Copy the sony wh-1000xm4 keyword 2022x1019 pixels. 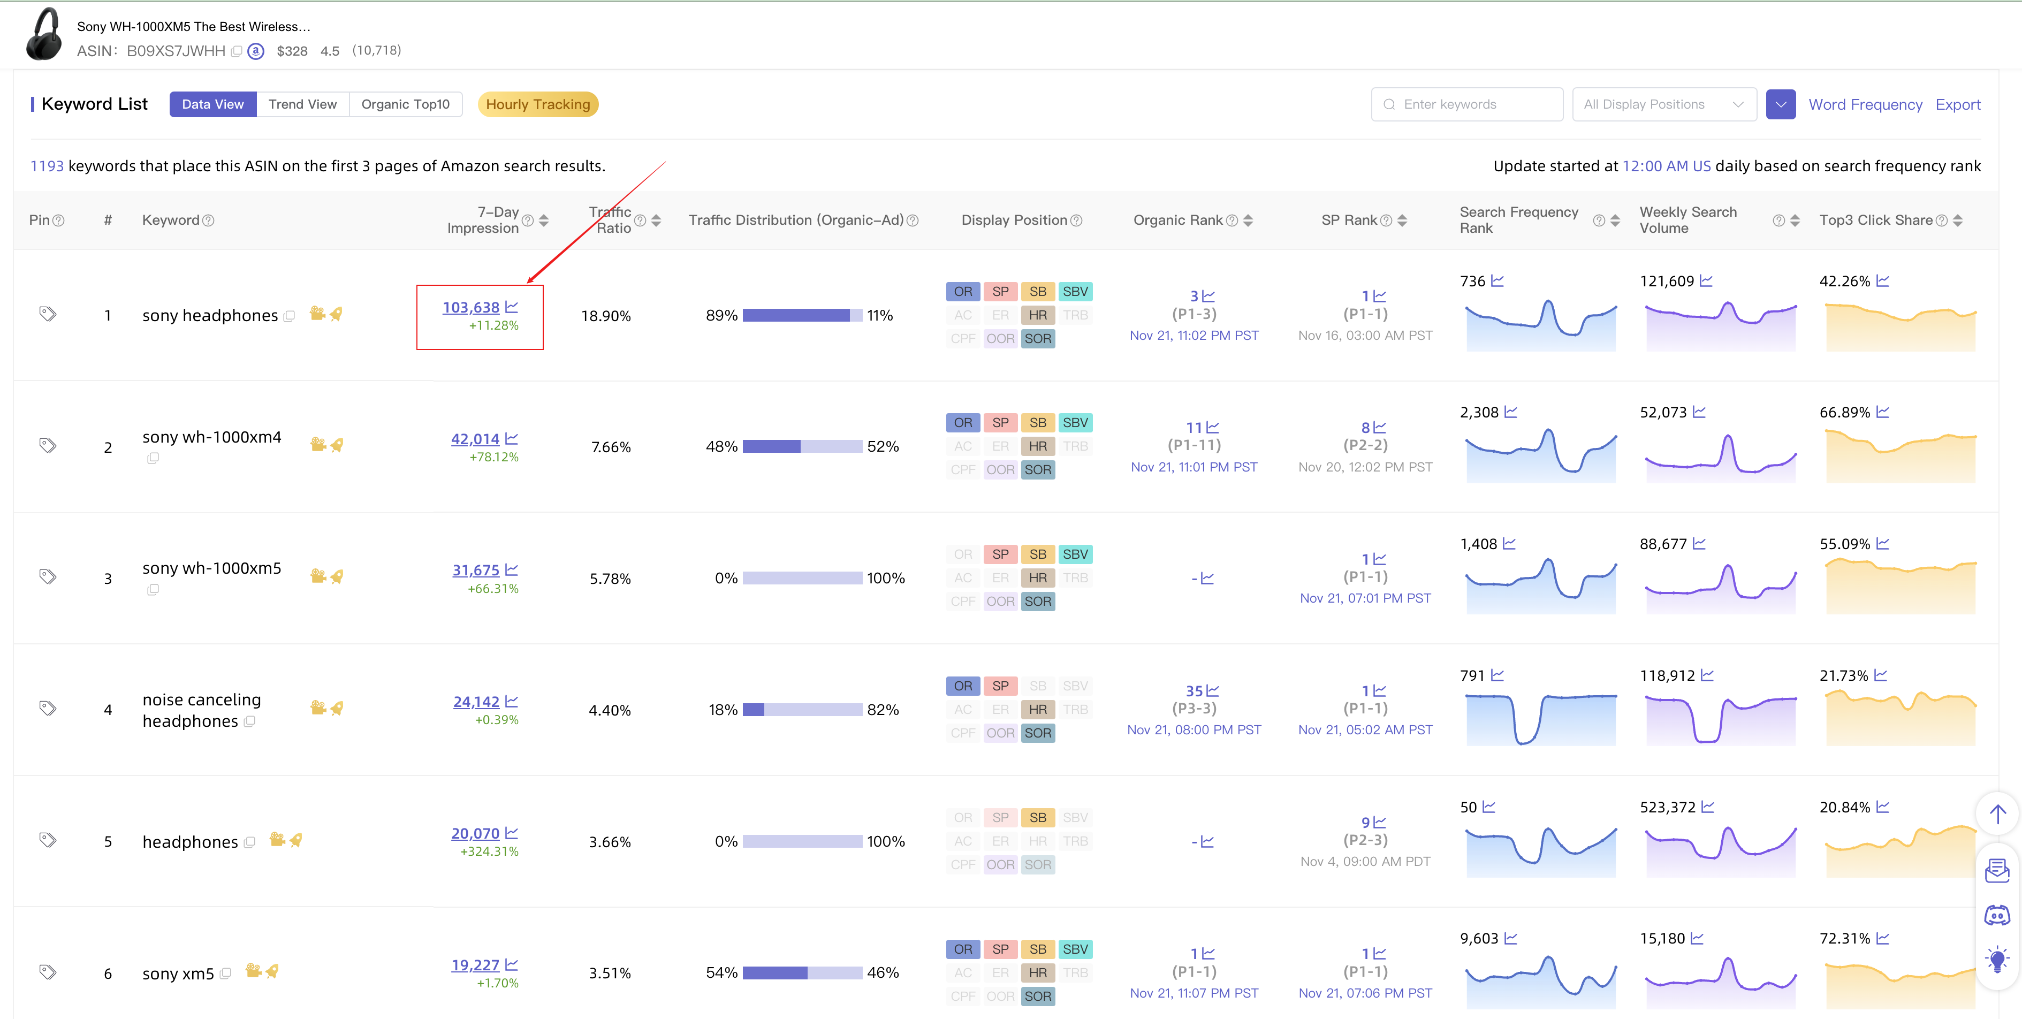[153, 458]
